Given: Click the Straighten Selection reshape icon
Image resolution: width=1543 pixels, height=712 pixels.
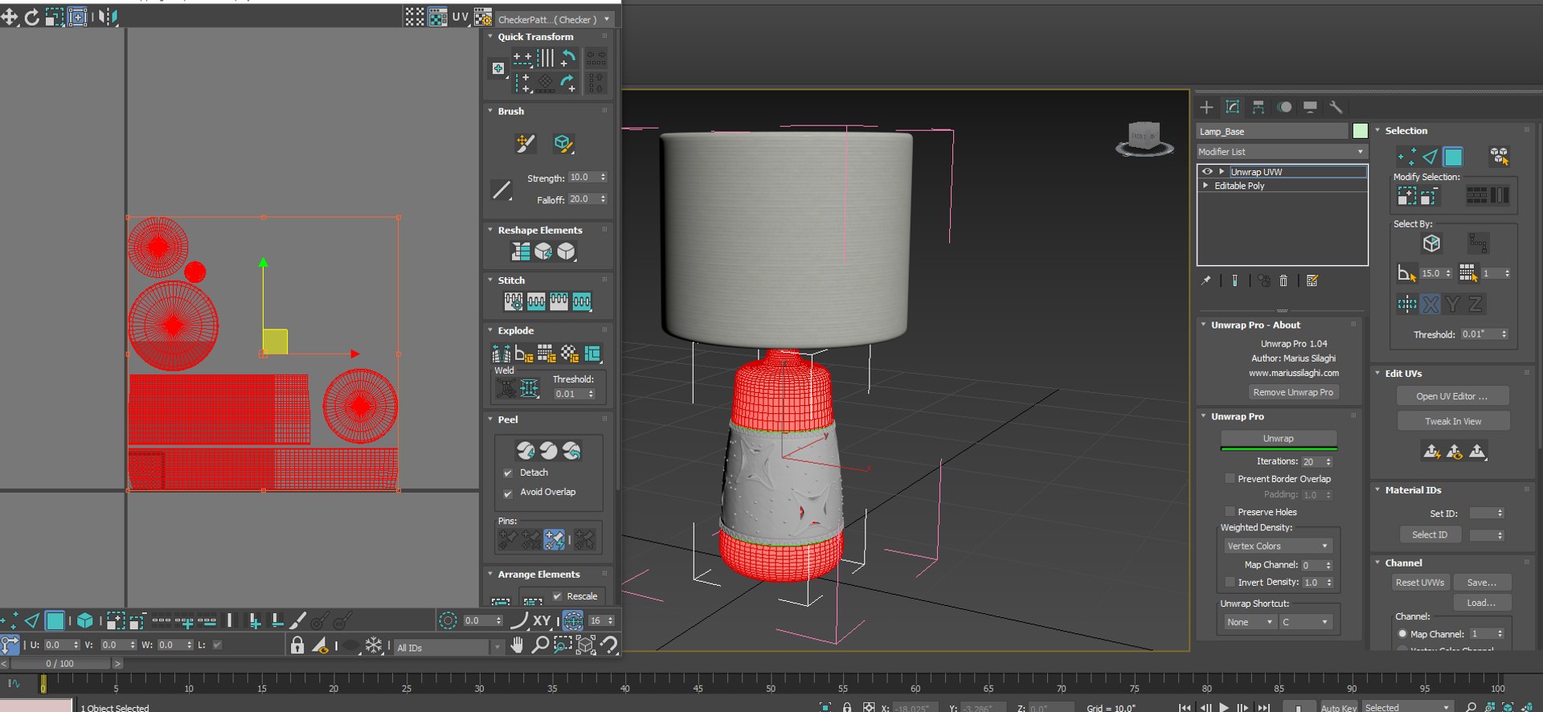Looking at the screenshot, I should (521, 252).
